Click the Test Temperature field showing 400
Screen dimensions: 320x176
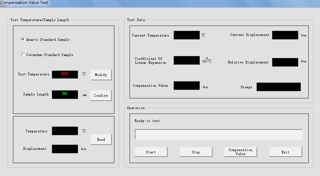coord(65,74)
